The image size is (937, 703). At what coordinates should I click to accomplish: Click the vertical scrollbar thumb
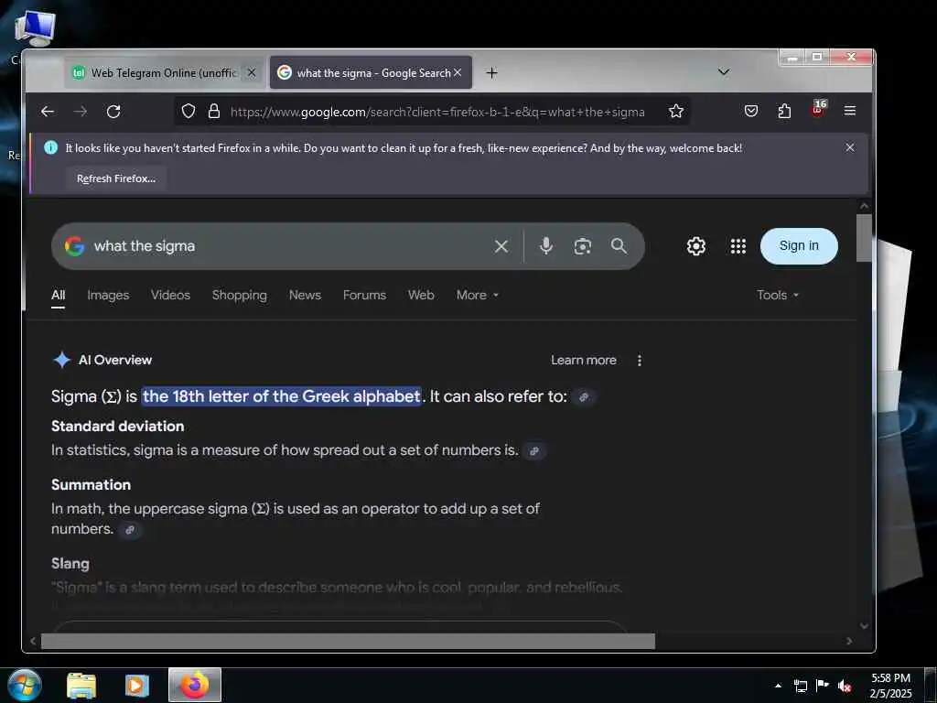(x=864, y=238)
